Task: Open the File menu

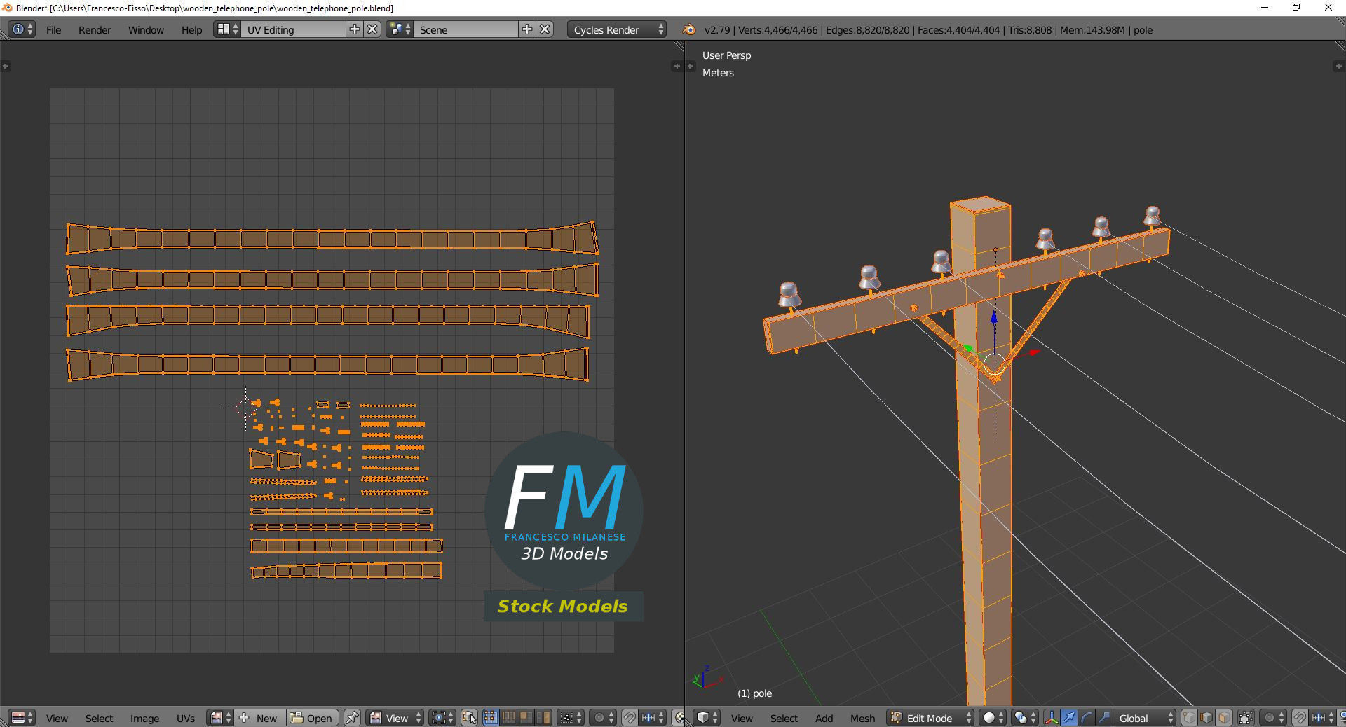Action: click(x=53, y=29)
